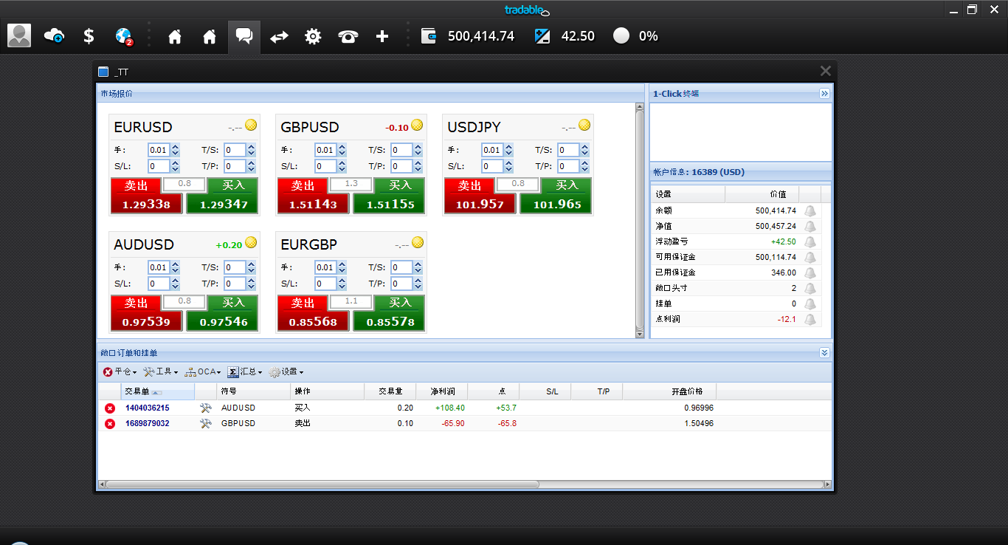This screenshot has height=545, width=1008.
Task: Open the user profile avatar icon
Action: click(x=19, y=35)
